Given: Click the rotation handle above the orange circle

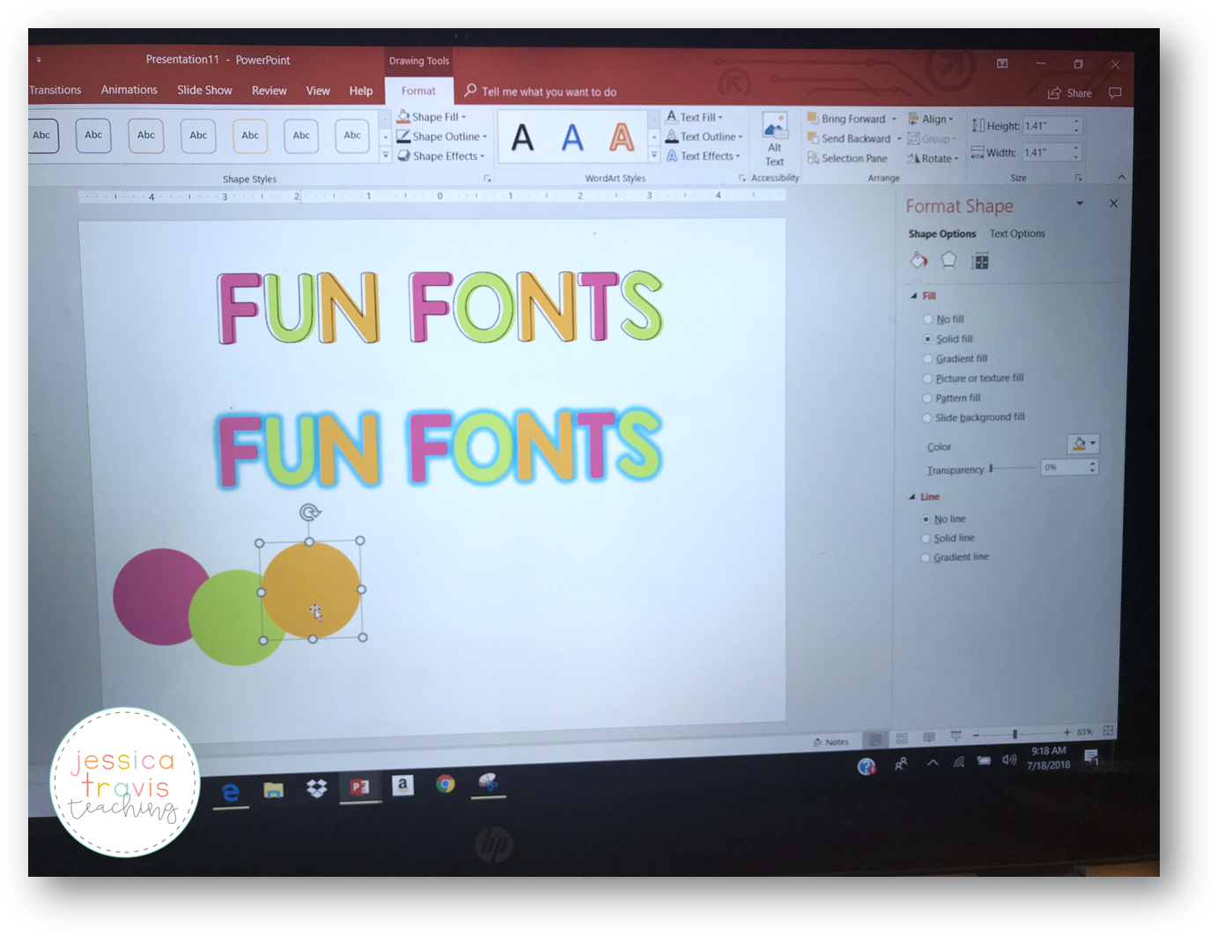Looking at the screenshot, I should tap(309, 511).
